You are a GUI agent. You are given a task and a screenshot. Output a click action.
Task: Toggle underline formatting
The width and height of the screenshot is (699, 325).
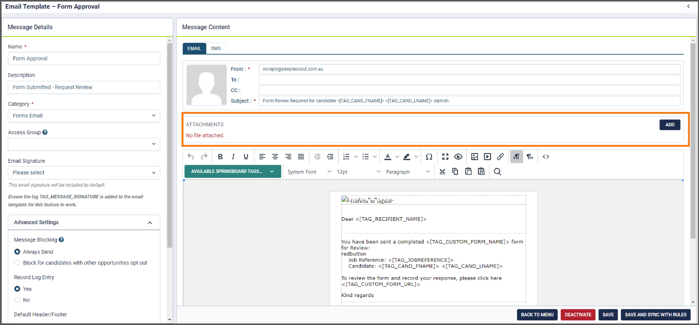pyautogui.click(x=246, y=157)
